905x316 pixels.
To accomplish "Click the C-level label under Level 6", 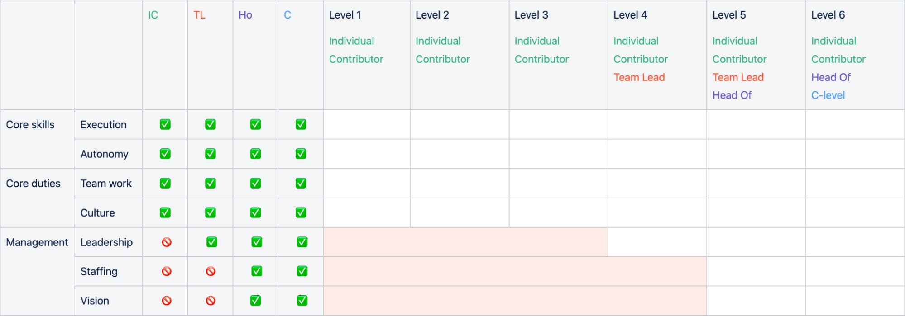I will tap(828, 95).
